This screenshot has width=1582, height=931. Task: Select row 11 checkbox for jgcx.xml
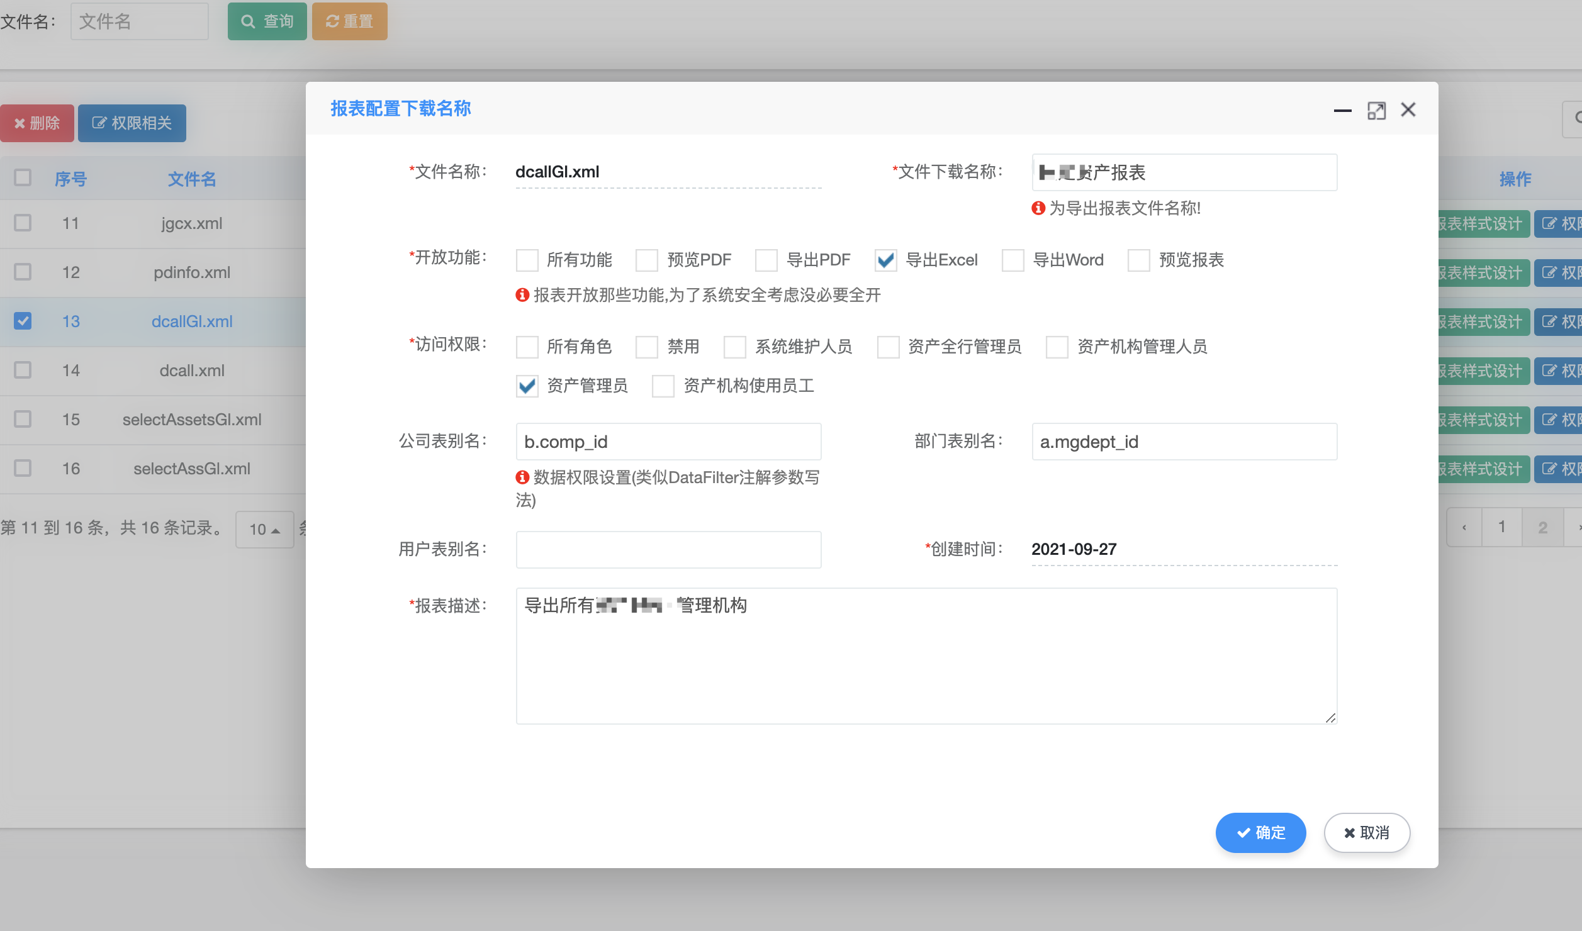[23, 223]
